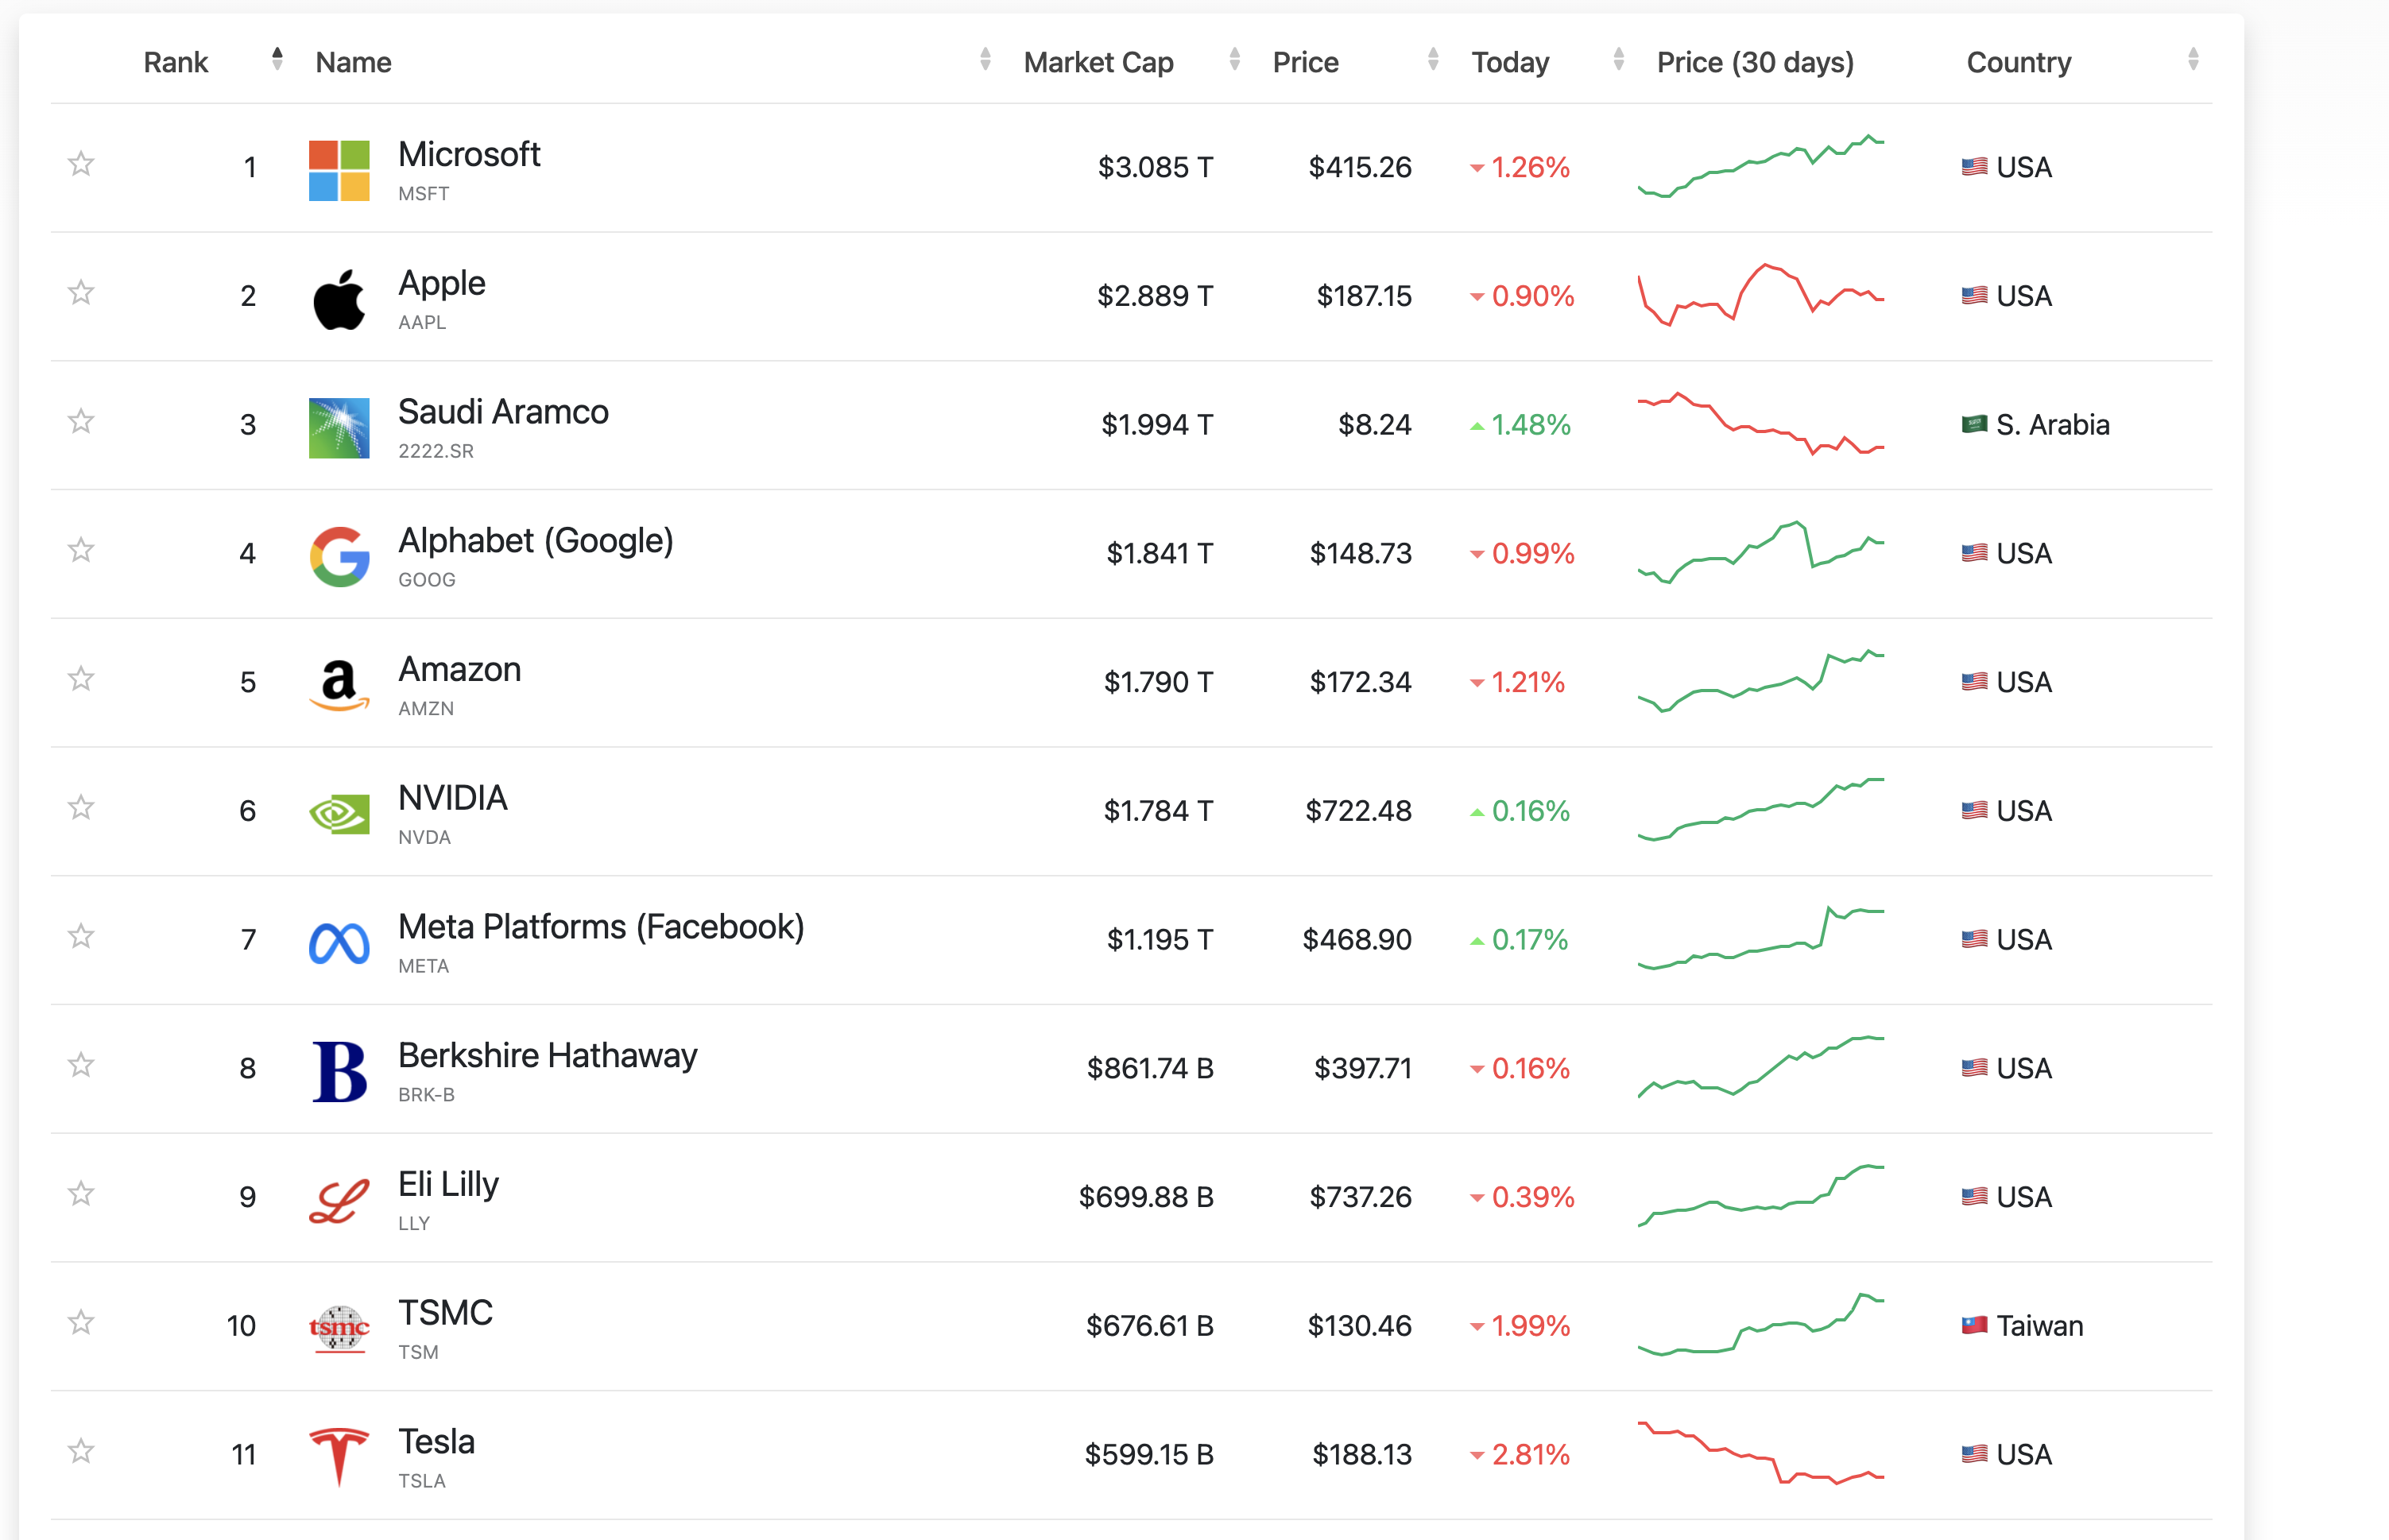Viewport: 2389px width, 1540px height.
Task: Click the Google G logo
Action: pos(339,556)
